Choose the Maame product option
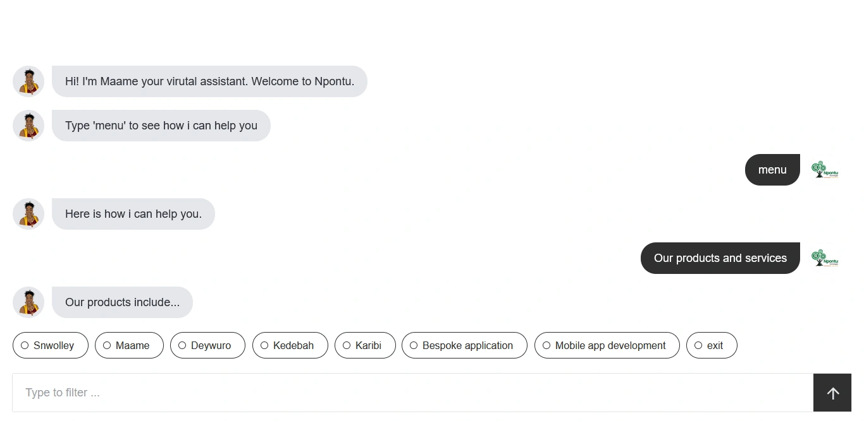This screenshot has height=421, width=864. click(x=129, y=345)
